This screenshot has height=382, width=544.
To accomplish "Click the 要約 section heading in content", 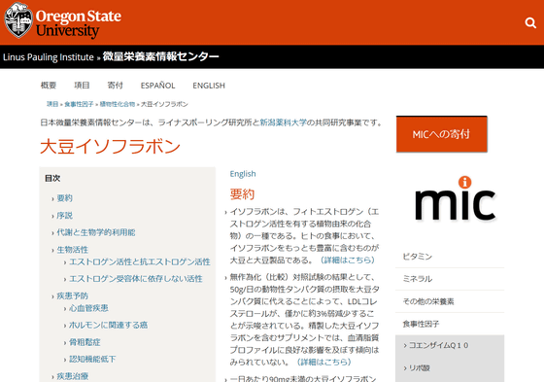I will pos(242,193).
